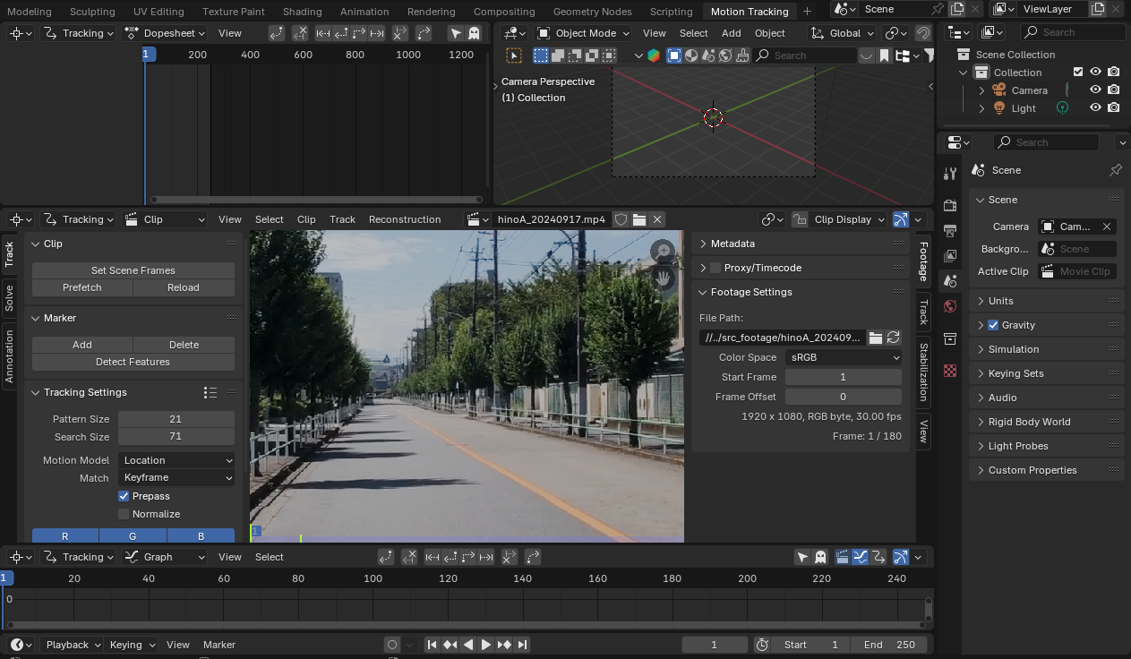
Task: Open the Reconstruction menu
Action: (405, 219)
